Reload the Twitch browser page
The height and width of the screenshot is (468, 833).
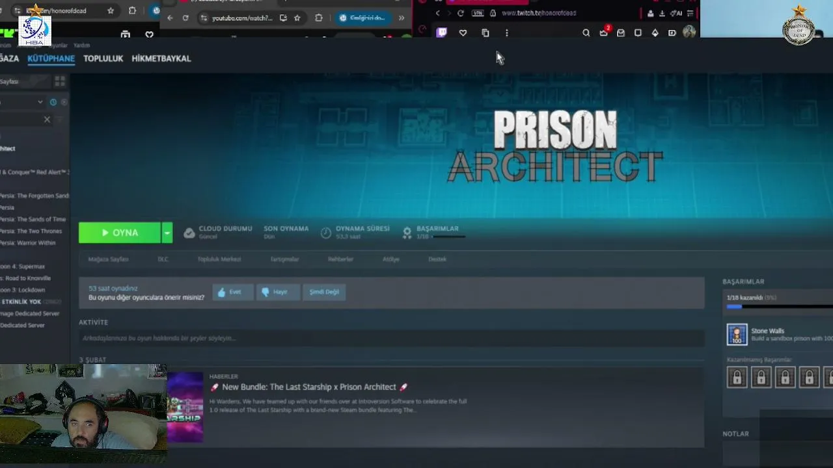[461, 13]
